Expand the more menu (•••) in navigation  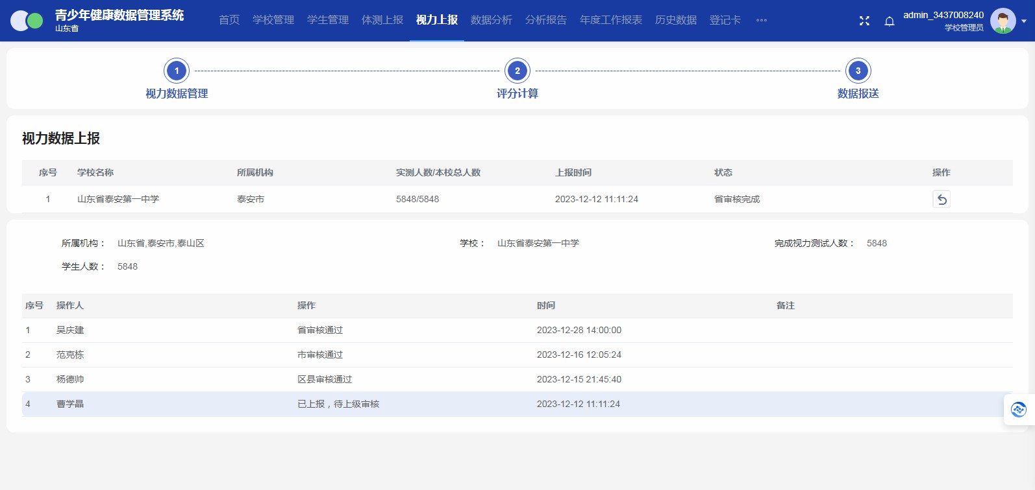click(762, 20)
